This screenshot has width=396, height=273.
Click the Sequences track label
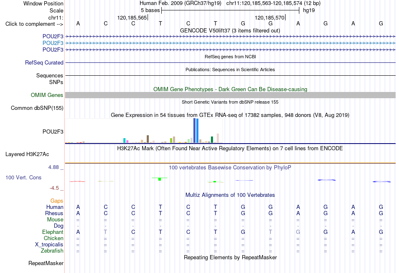[x=50, y=75]
